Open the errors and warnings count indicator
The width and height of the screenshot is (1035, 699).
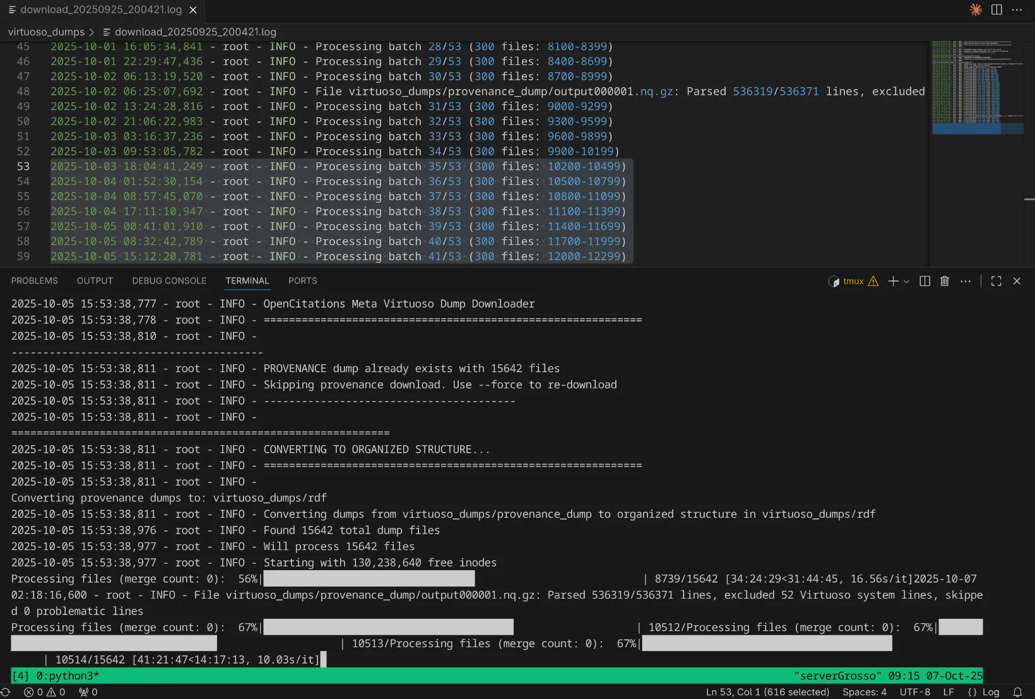point(45,692)
